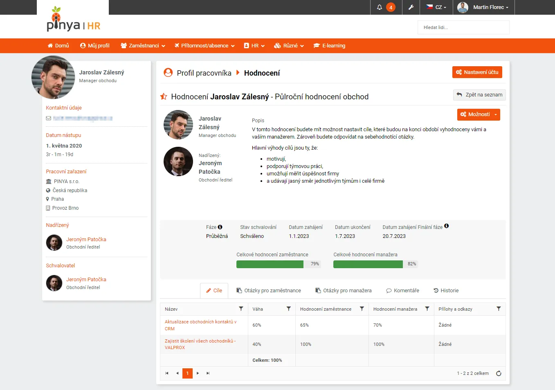Click the 70% manager rating cell

coord(401,325)
